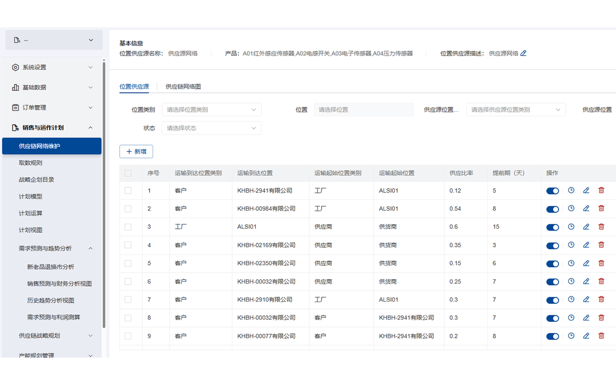
Task: Tick the checkbox for row 5
Action: (128, 263)
